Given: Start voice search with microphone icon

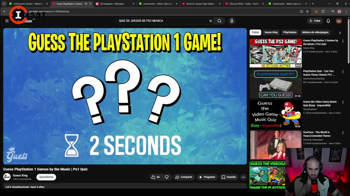Looking at the screenshot, I should click(x=232, y=21).
